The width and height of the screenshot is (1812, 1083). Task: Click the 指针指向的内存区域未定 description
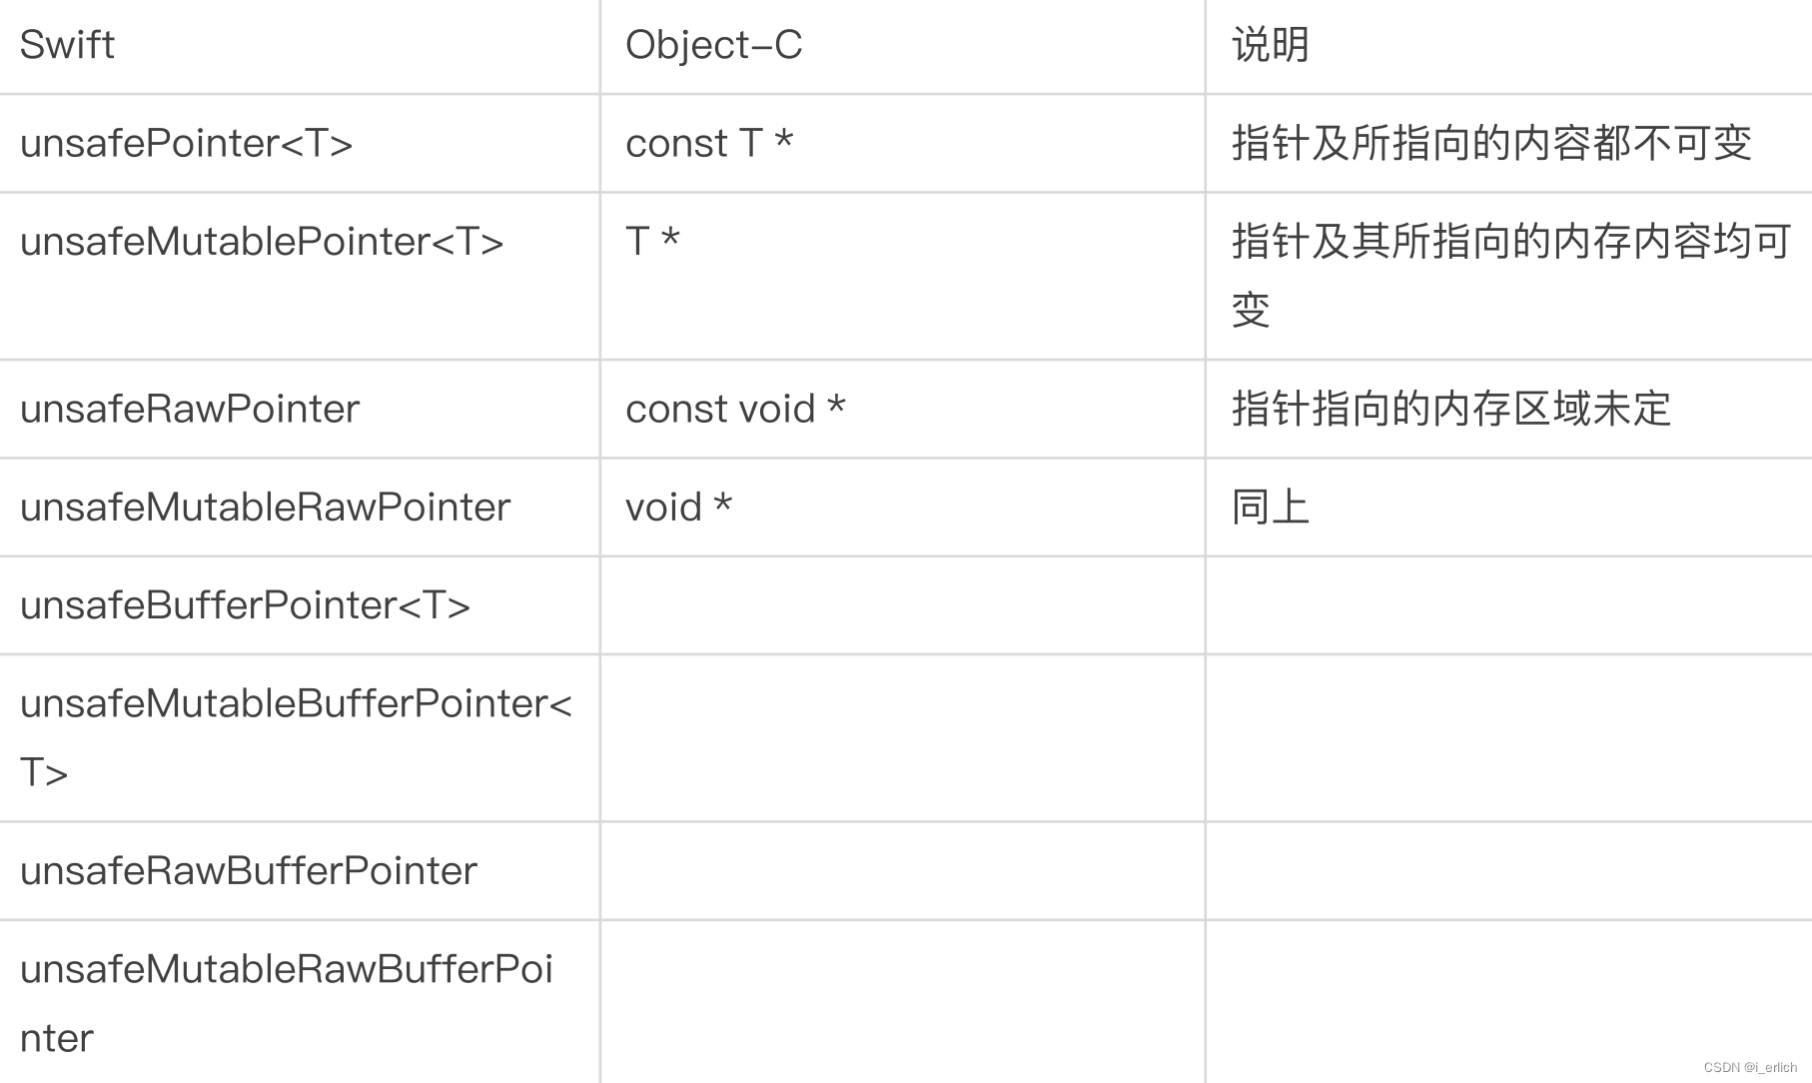[1451, 409]
